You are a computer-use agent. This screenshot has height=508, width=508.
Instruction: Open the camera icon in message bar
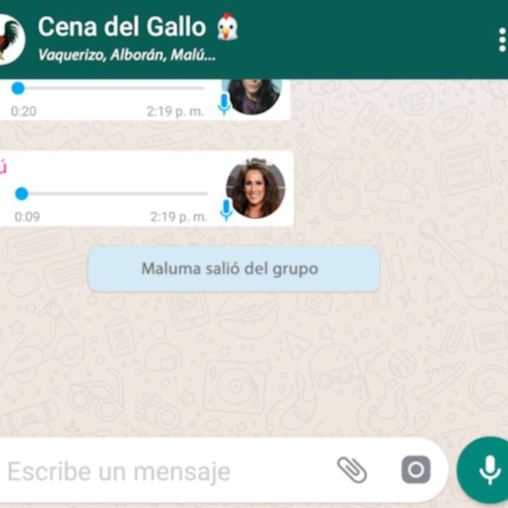[416, 470]
